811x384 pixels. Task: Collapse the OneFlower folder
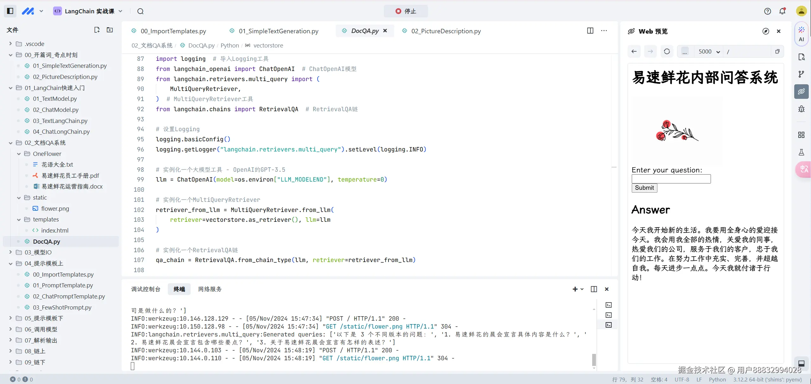point(19,154)
